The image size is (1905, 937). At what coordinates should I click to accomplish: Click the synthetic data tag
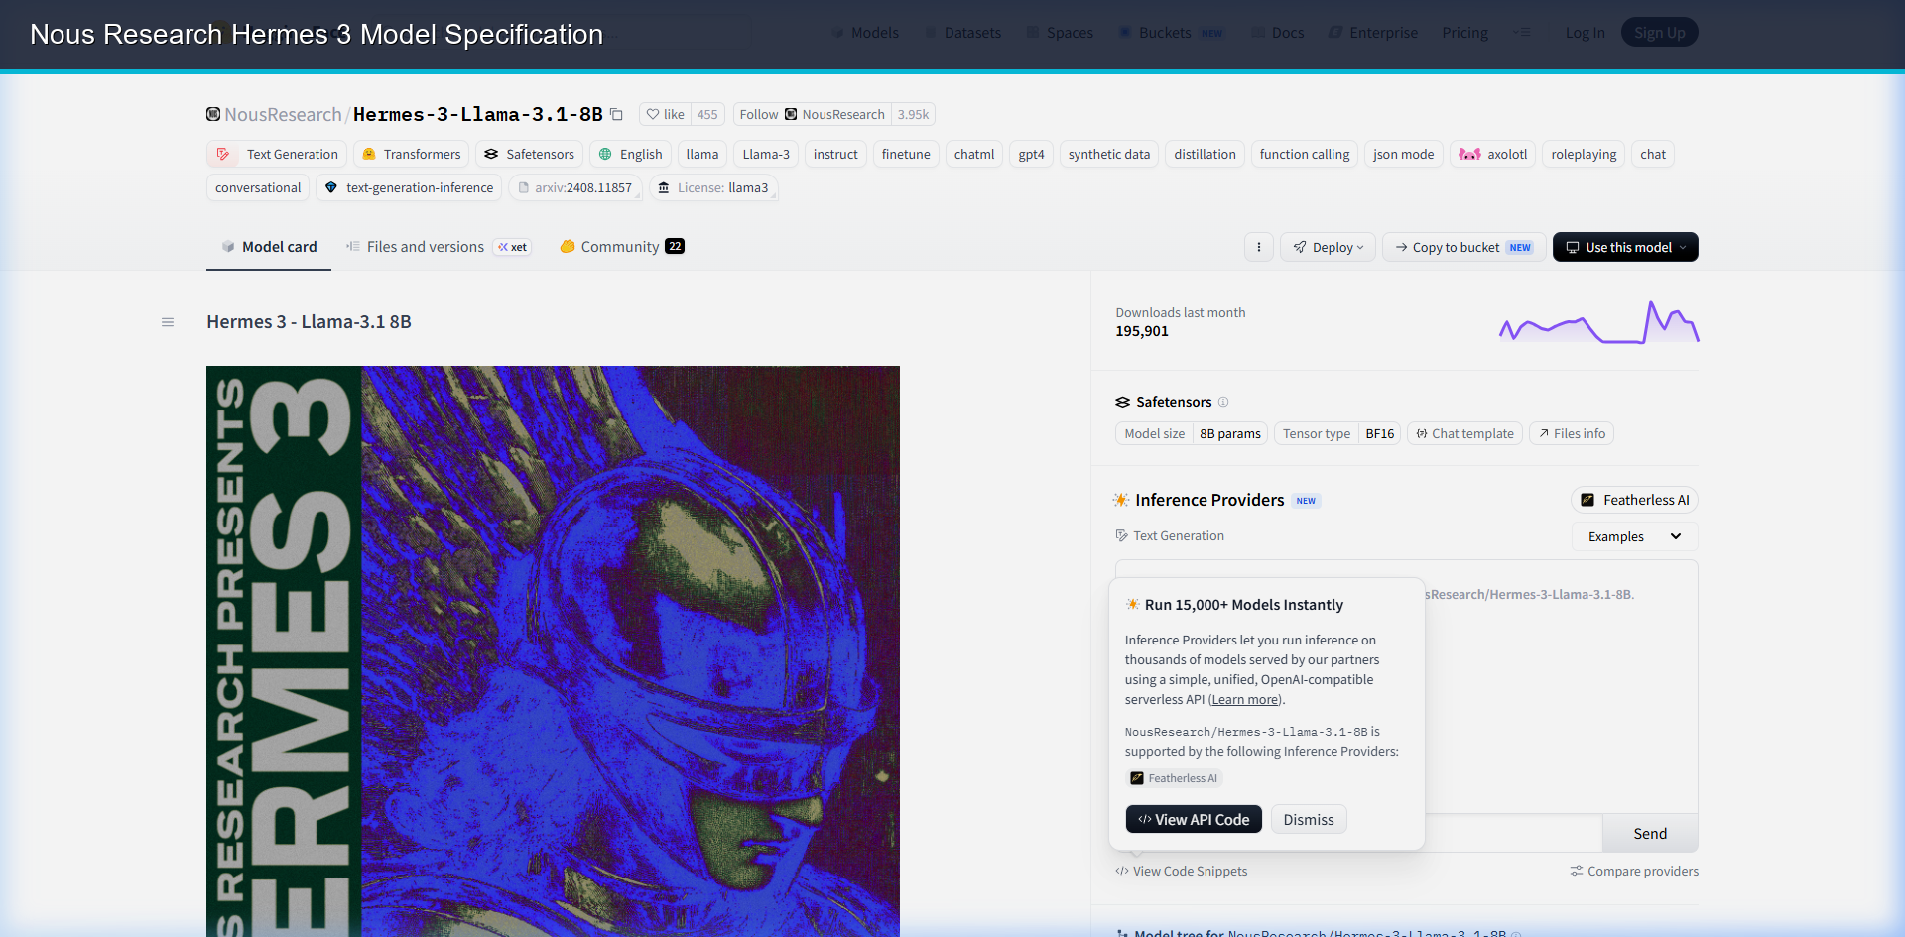pyautogui.click(x=1109, y=154)
